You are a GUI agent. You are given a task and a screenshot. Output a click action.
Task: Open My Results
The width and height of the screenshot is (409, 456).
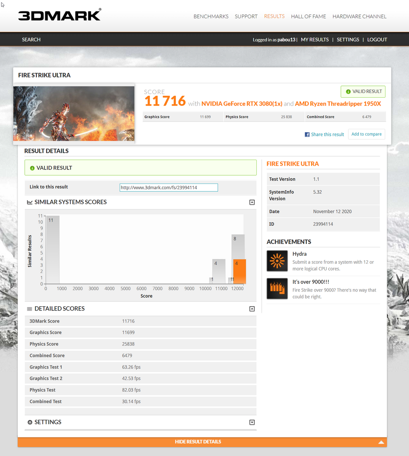tap(315, 40)
